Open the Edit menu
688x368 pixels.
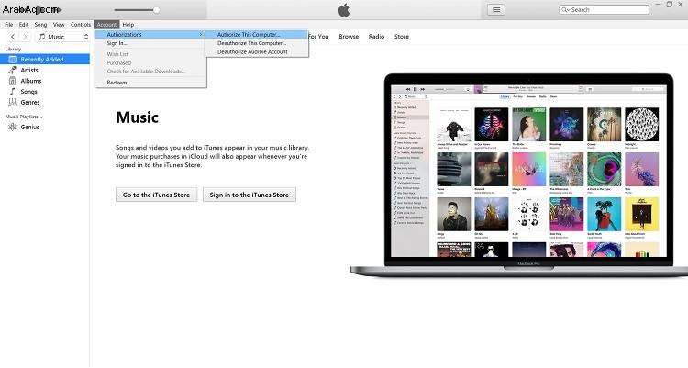pyautogui.click(x=23, y=25)
